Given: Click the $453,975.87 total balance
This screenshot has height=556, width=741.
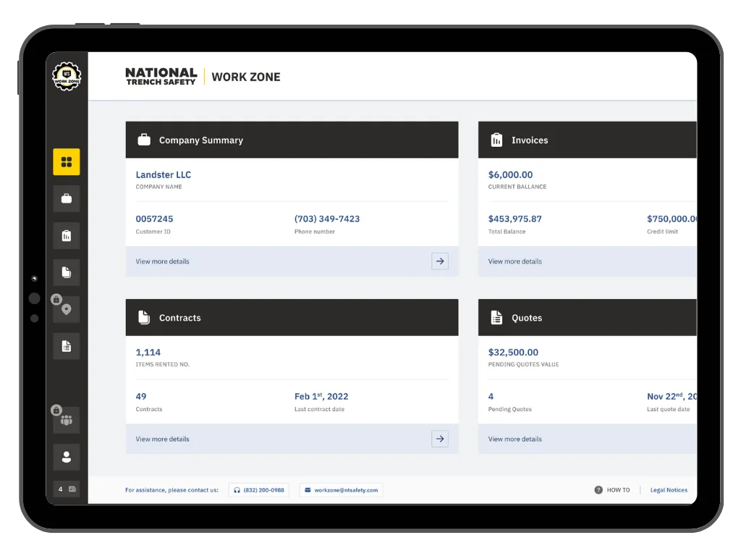Looking at the screenshot, I should pyautogui.click(x=515, y=219).
